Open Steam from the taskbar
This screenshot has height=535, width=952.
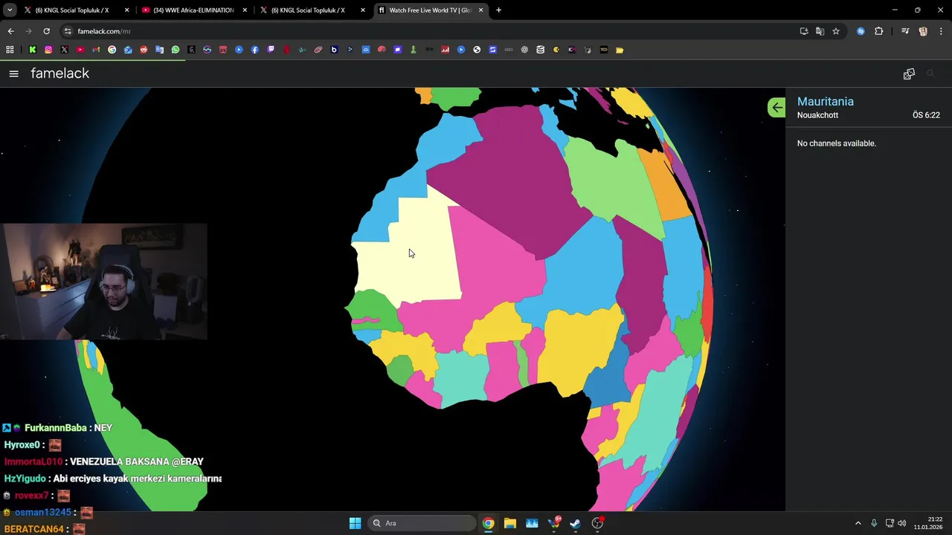pyautogui.click(x=575, y=523)
